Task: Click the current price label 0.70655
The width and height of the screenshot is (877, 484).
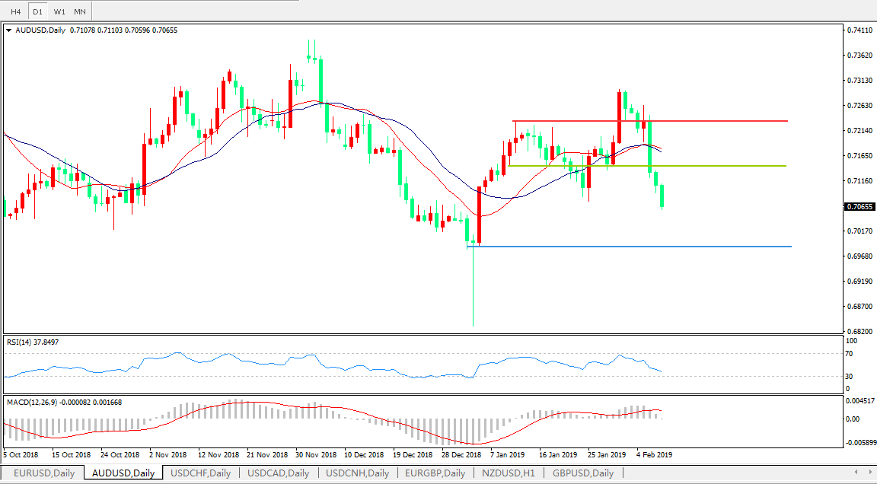Action: [x=859, y=206]
